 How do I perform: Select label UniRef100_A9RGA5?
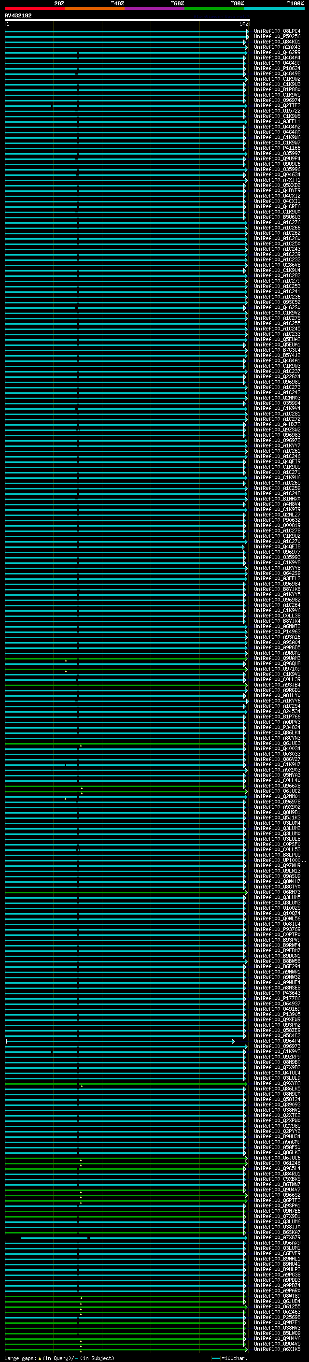click(277, 653)
